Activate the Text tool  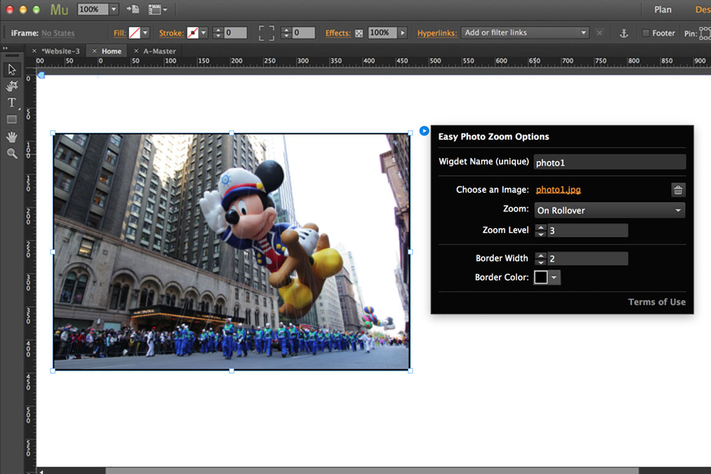(11, 103)
